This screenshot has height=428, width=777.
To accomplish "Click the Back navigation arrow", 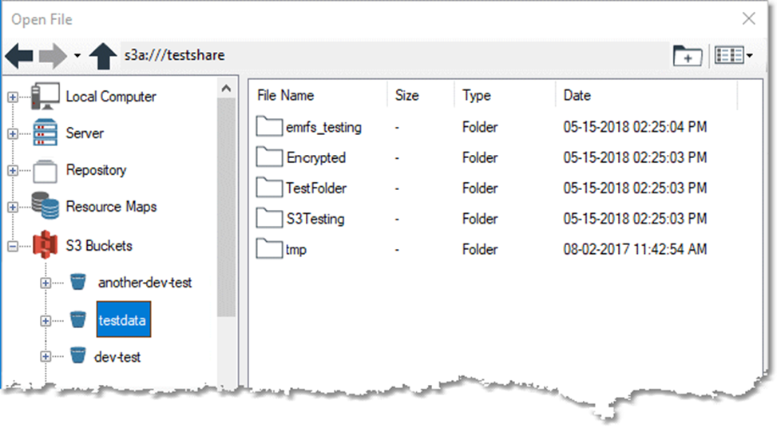I will (20, 56).
